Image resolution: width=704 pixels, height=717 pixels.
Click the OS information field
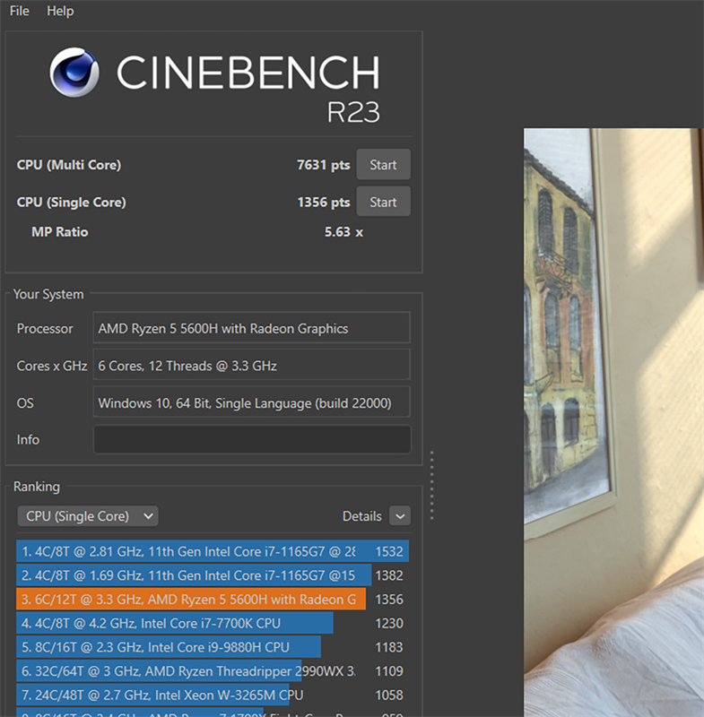(252, 402)
